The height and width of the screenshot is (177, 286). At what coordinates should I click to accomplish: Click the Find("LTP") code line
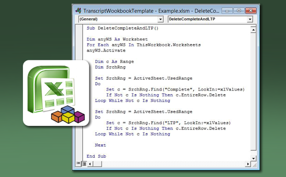168,123
